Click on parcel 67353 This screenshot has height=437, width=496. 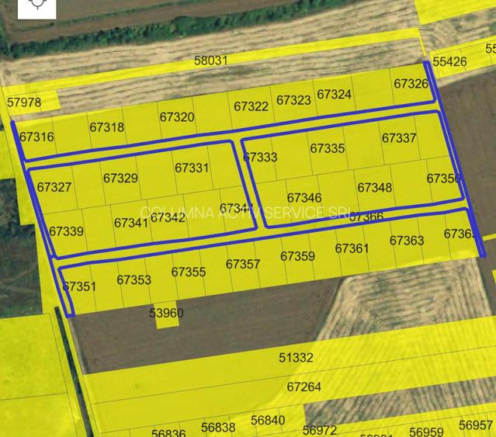coord(134,279)
